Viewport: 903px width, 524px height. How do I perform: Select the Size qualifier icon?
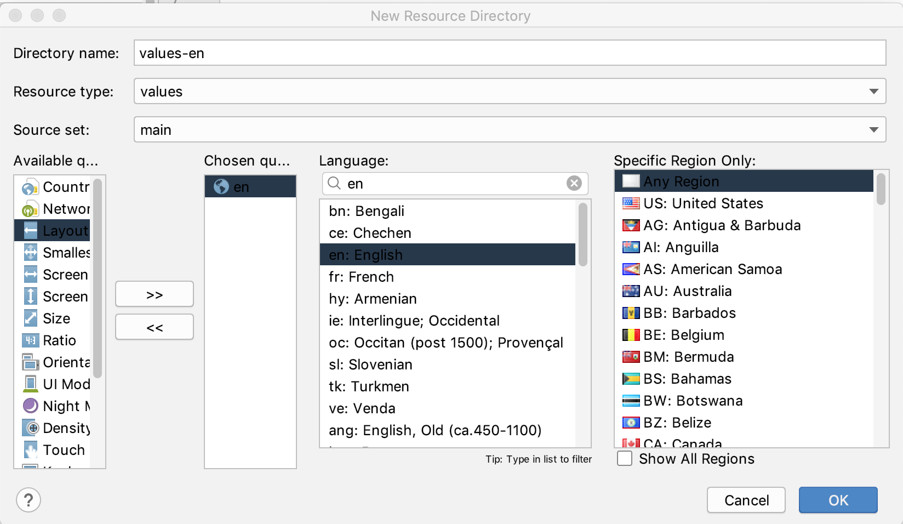point(31,318)
